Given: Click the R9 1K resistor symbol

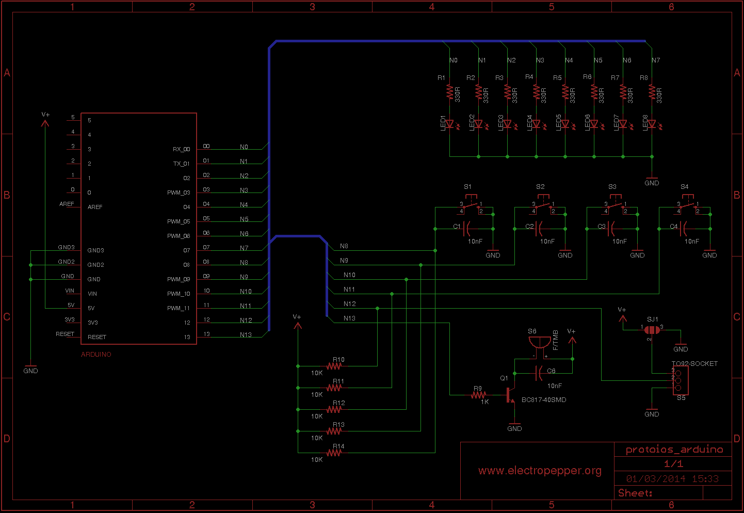Looking at the screenshot, I should [478, 395].
